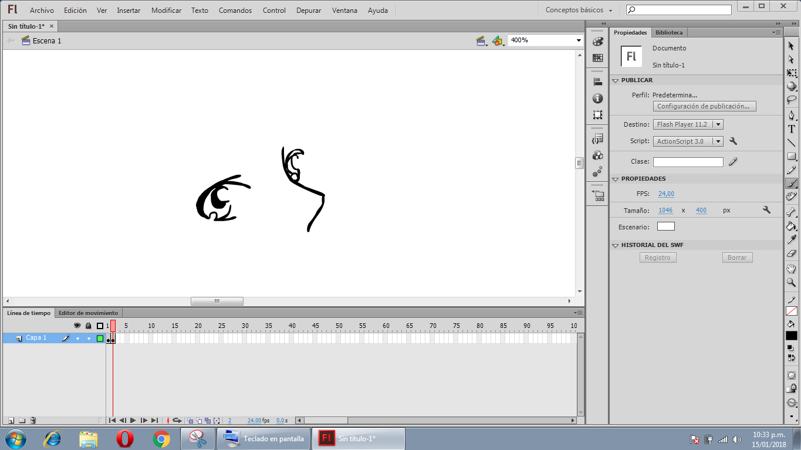Viewport: 801px width, 450px height.
Task: Toggle timeline loop playback button
Action: pos(177,420)
